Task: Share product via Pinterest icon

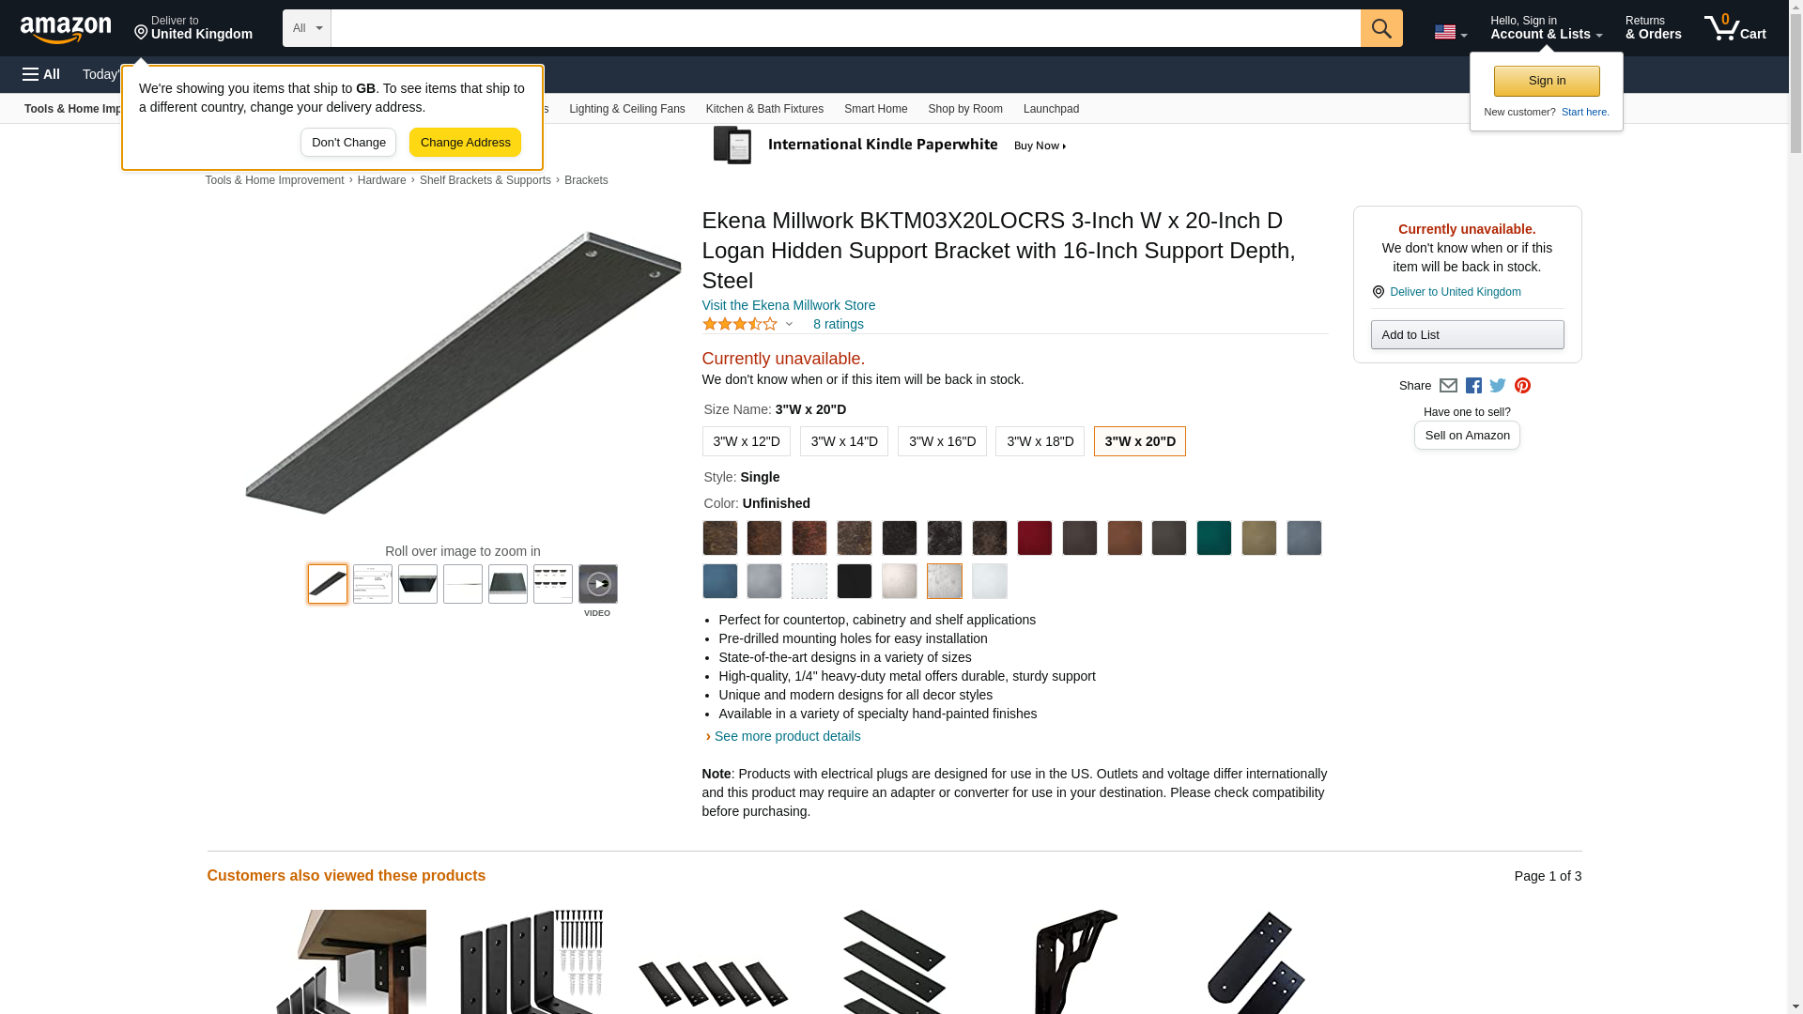Action: [1521, 386]
